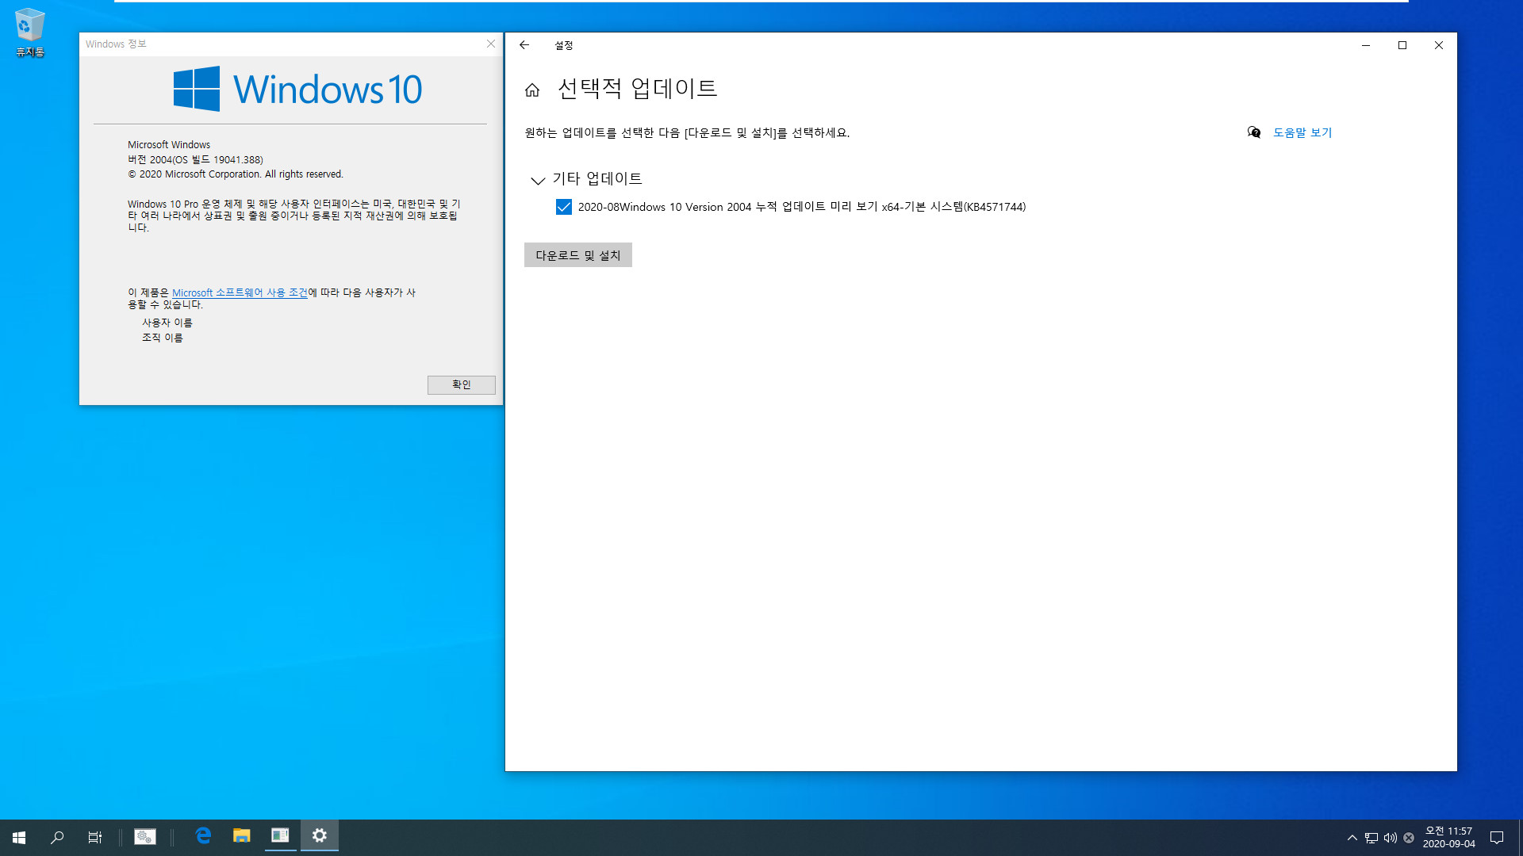Open the taskbar clock and date
Image resolution: width=1523 pixels, height=856 pixels.
(x=1448, y=837)
